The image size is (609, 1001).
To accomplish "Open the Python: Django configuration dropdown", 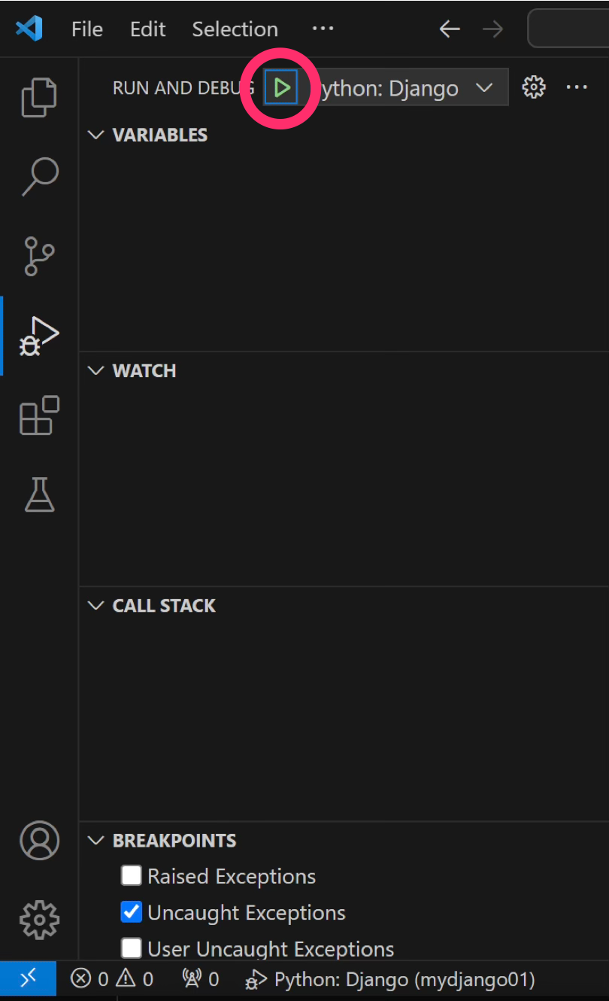I will pos(406,88).
